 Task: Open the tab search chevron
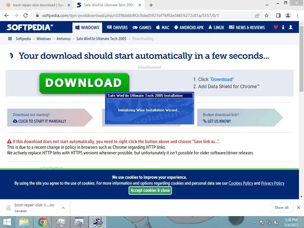coord(267,5)
